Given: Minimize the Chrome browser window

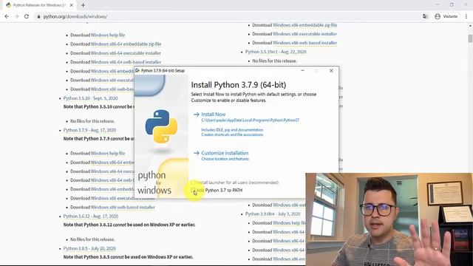Looking at the screenshot, I should click(438, 4).
